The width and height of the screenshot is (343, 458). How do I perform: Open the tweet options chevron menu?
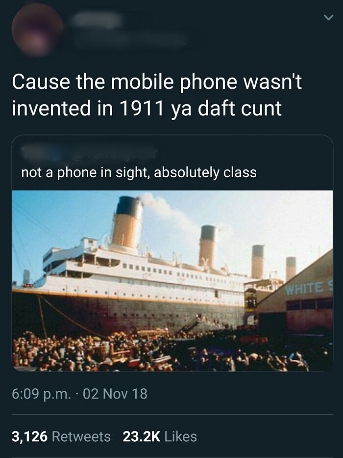[328, 18]
